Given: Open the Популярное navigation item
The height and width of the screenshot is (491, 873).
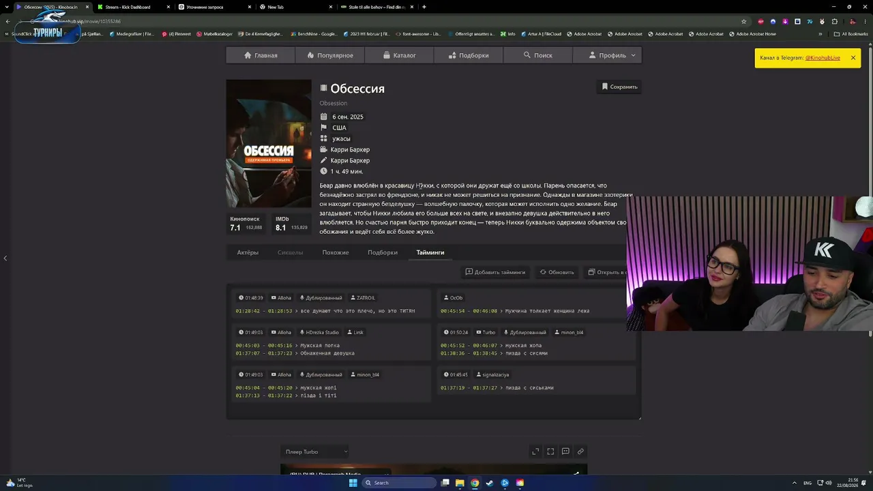Looking at the screenshot, I should click(x=330, y=55).
